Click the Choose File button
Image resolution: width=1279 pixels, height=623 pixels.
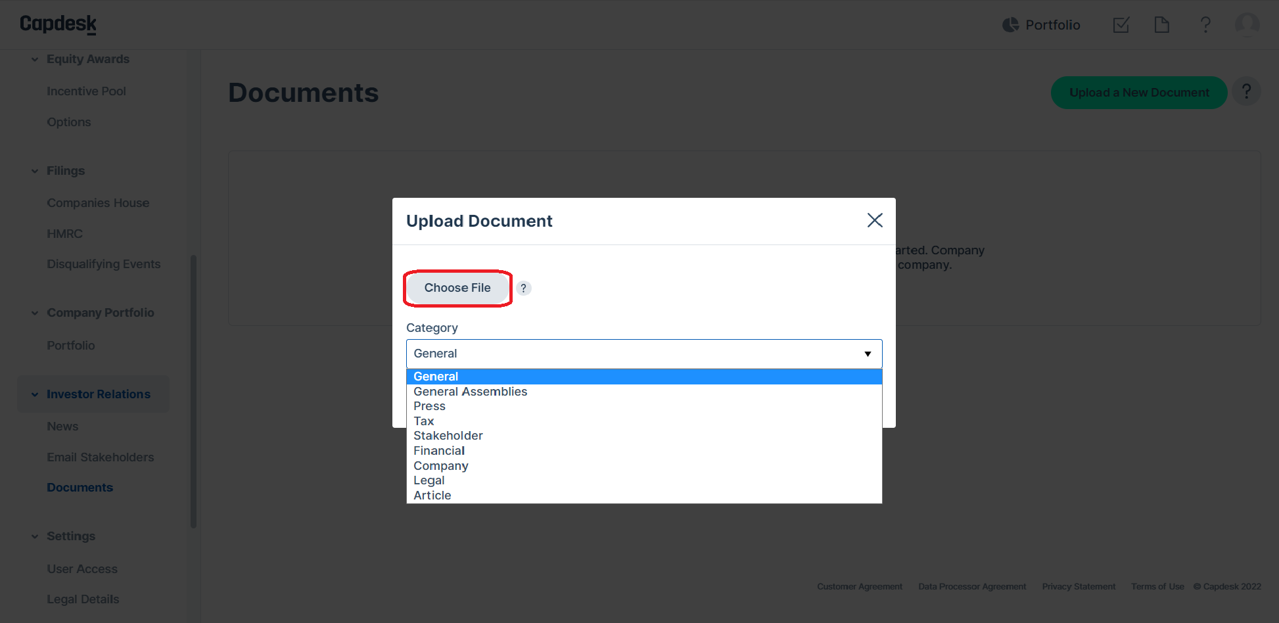pos(457,288)
